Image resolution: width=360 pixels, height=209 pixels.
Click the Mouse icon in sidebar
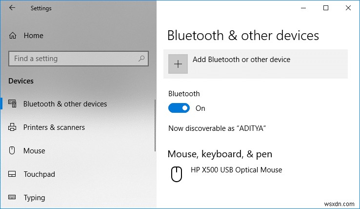(13, 151)
